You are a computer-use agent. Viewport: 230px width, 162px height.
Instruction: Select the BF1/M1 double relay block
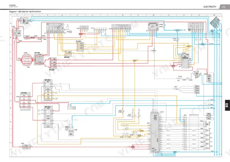pyautogui.click(x=48, y=117)
